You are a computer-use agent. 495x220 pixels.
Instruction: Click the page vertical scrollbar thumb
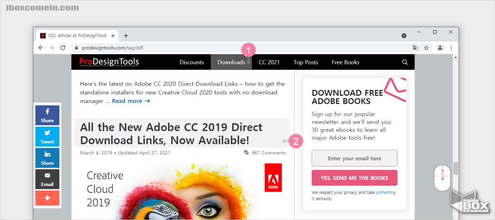pos(455,168)
